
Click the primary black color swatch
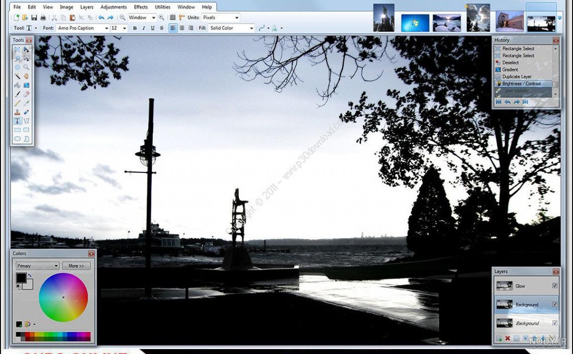tap(21, 278)
